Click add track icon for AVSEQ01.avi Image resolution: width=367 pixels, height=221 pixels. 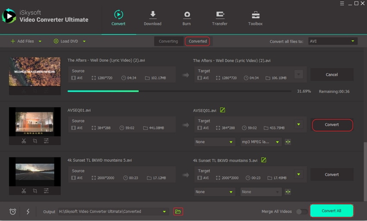tap(288, 142)
